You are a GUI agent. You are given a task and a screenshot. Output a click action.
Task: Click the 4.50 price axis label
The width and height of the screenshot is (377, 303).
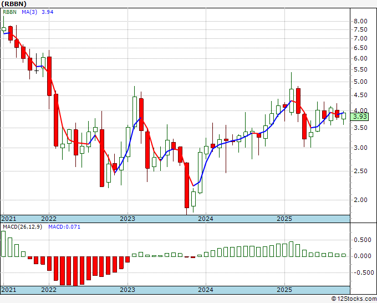pyautogui.click(x=360, y=95)
